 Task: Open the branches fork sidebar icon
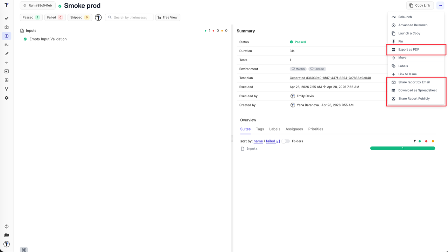click(x=6, y=89)
